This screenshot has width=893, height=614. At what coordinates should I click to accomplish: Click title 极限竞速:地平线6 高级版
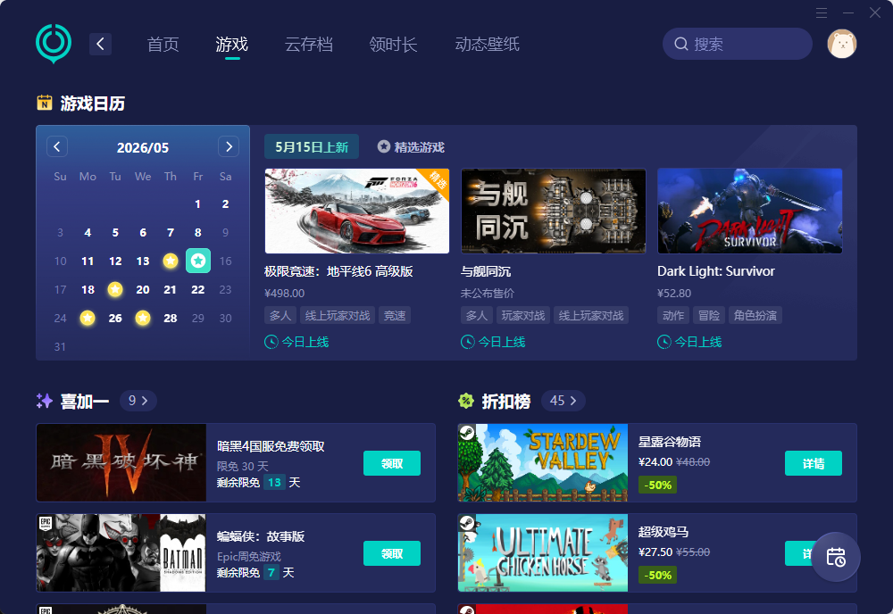(338, 271)
